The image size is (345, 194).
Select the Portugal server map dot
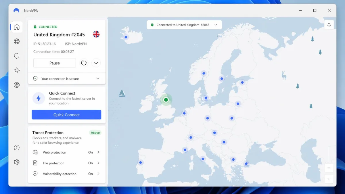point(141,162)
